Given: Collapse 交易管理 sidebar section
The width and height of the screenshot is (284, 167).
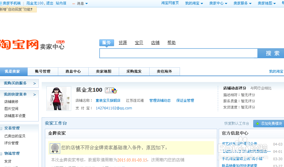Looking at the screenshot, I should [1, 128].
